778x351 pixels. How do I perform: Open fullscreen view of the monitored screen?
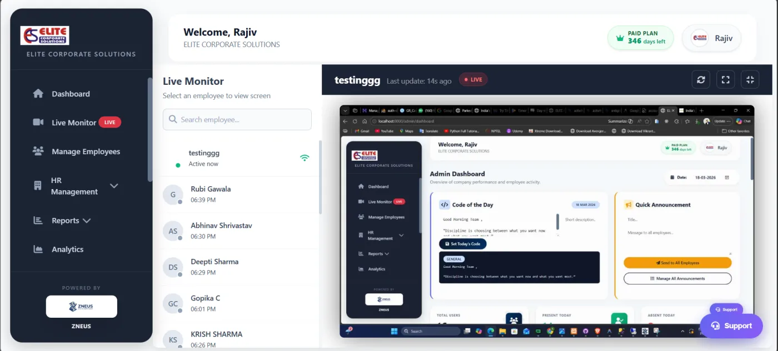(725, 79)
